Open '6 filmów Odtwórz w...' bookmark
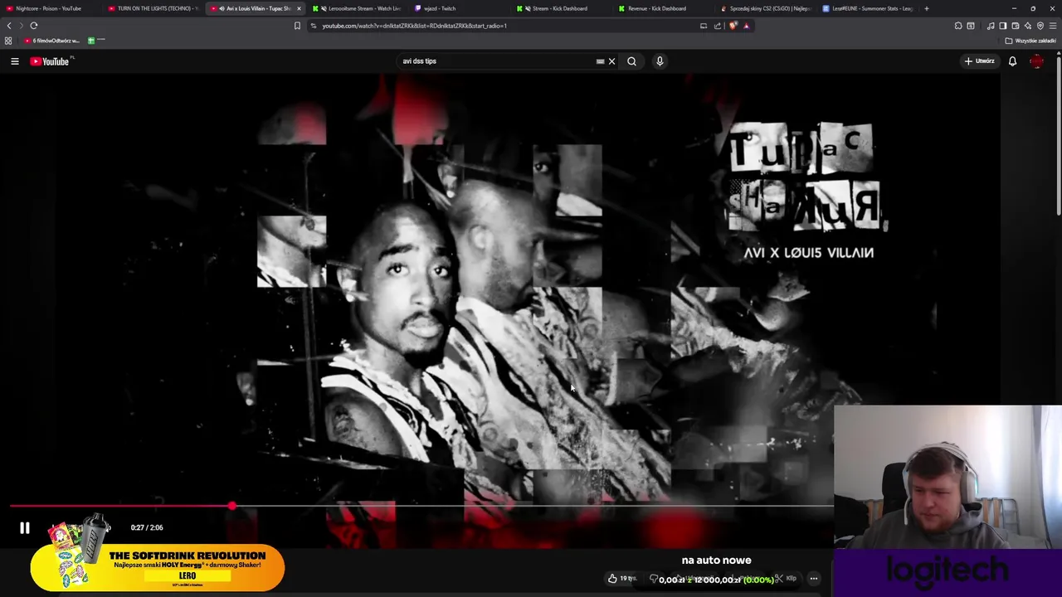The image size is (1062, 597). click(x=52, y=41)
